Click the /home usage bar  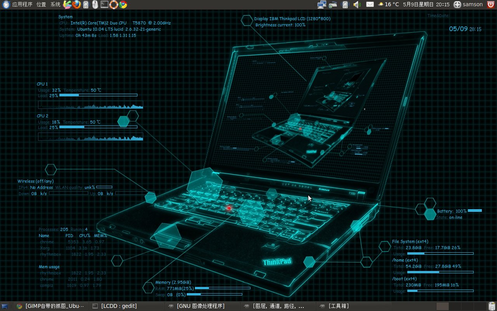coord(440,272)
